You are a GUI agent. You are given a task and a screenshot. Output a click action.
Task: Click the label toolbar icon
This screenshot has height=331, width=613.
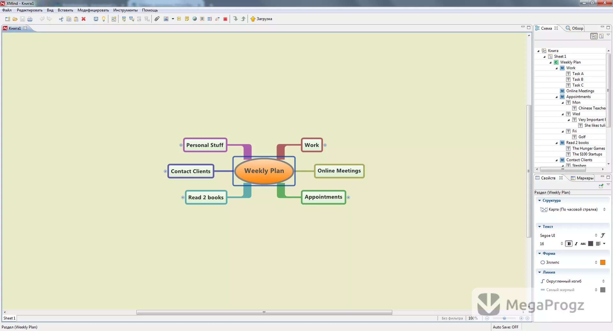pyautogui.click(x=179, y=19)
